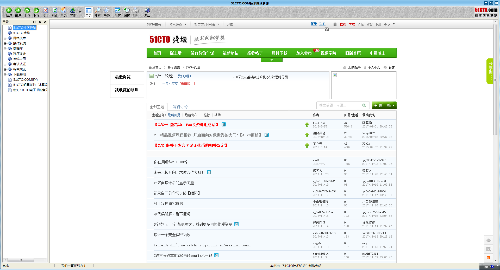The height and width of the screenshot is (270, 500).
Task: Expand the green nav bar dropdown arrow
Action: tap(272, 60)
